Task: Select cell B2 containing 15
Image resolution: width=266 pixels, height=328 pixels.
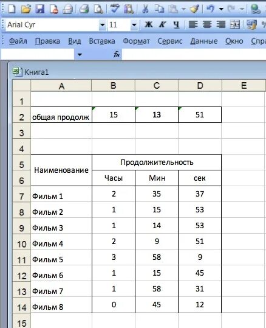Action: (x=114, y=114)
